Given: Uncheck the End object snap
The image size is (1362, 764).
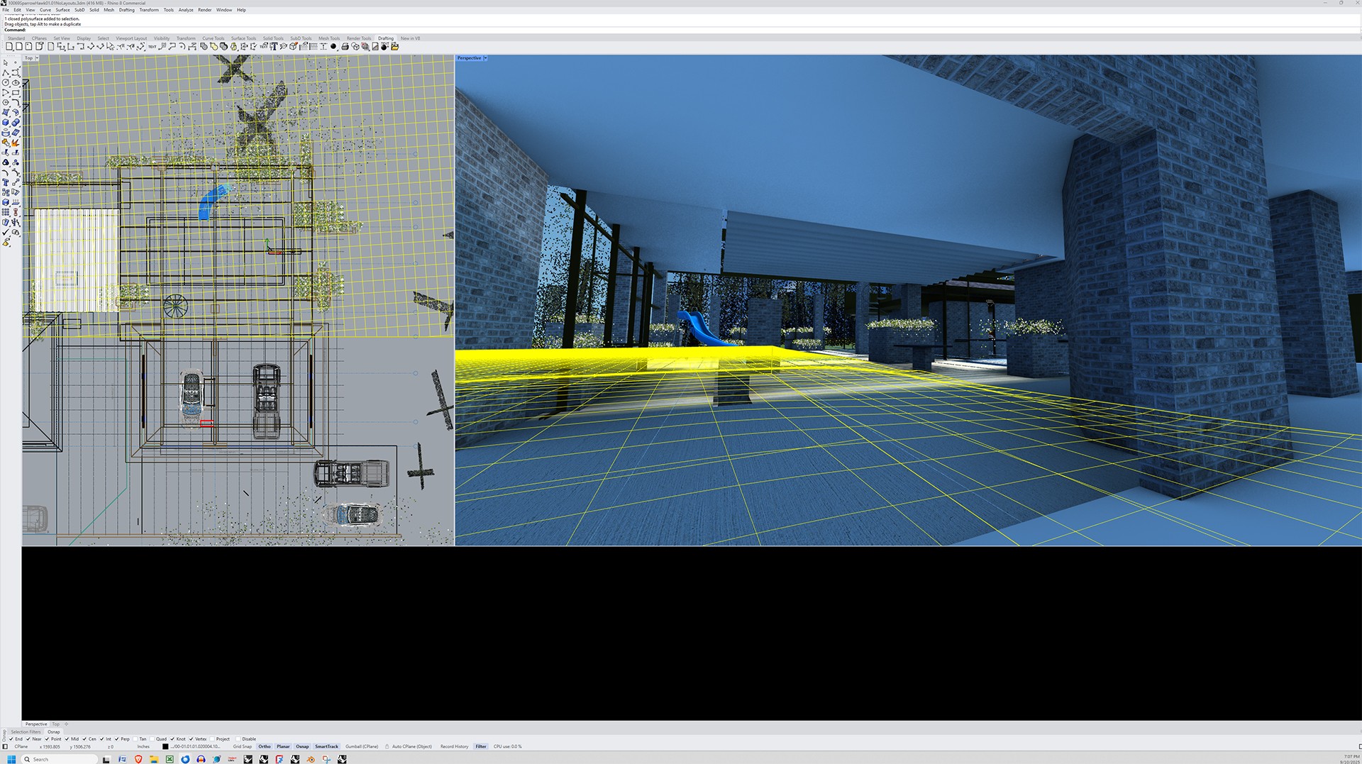Looking at the screenshot, I should click(x=11, y=739).
